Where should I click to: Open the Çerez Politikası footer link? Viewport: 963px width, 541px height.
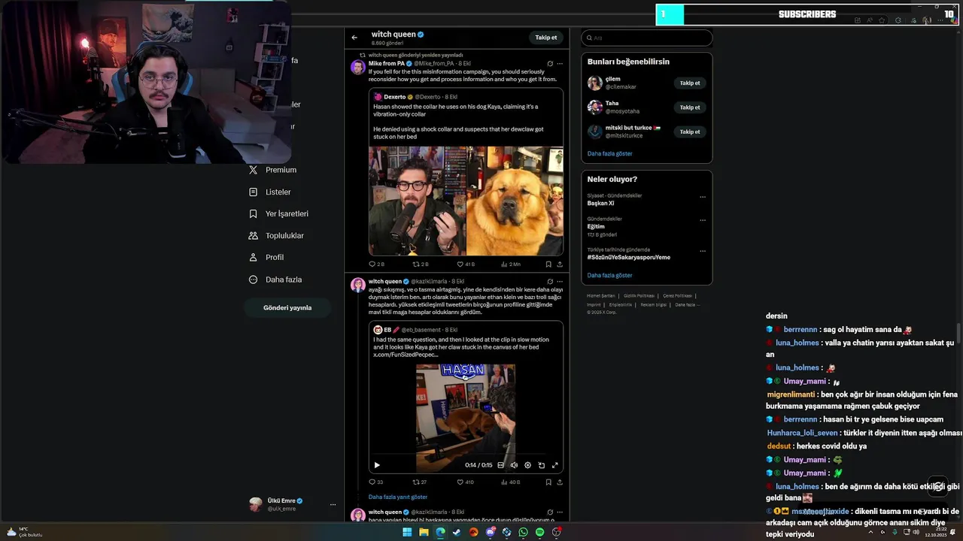point(677,296)
